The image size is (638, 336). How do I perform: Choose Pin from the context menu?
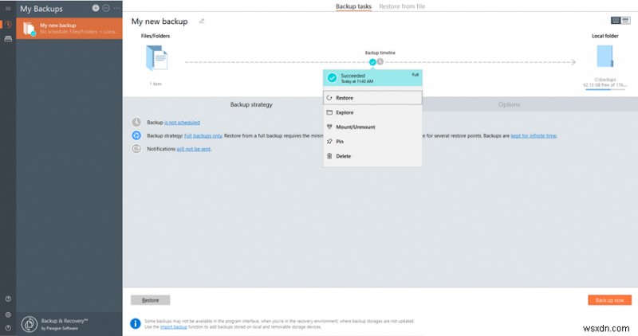[x=372, y=142]
